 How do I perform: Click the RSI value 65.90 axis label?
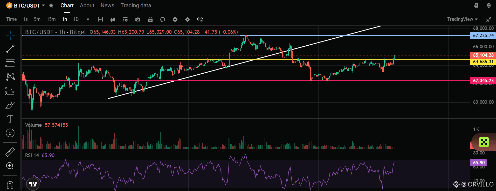point(479,163)
